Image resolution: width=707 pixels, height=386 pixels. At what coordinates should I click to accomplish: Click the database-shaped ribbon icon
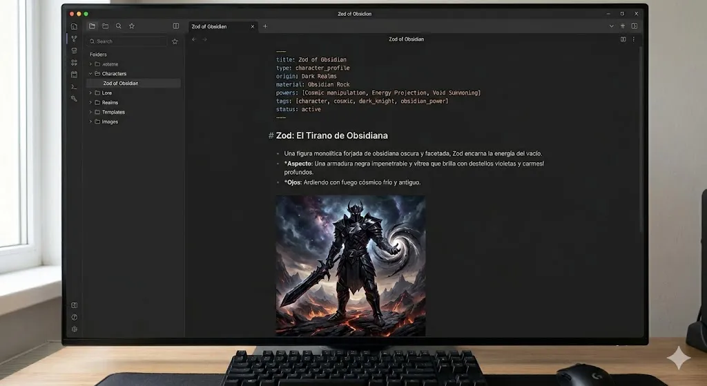coord(75,51)
